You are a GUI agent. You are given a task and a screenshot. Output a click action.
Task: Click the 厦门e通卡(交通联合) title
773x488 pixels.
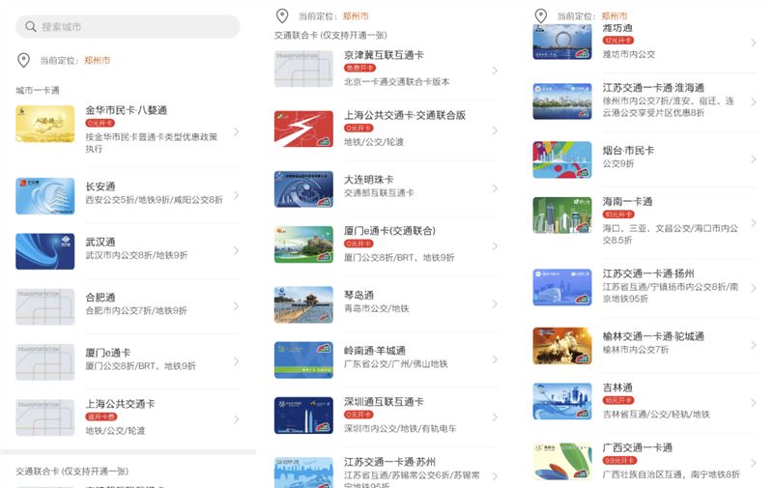[390, 230]
